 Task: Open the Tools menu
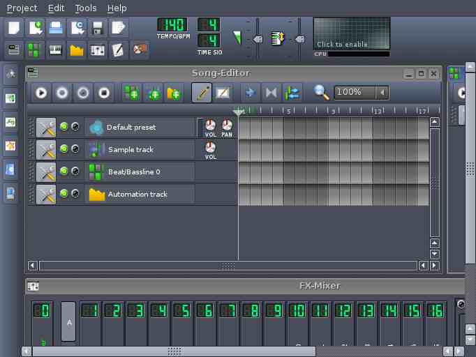point(86,8)
